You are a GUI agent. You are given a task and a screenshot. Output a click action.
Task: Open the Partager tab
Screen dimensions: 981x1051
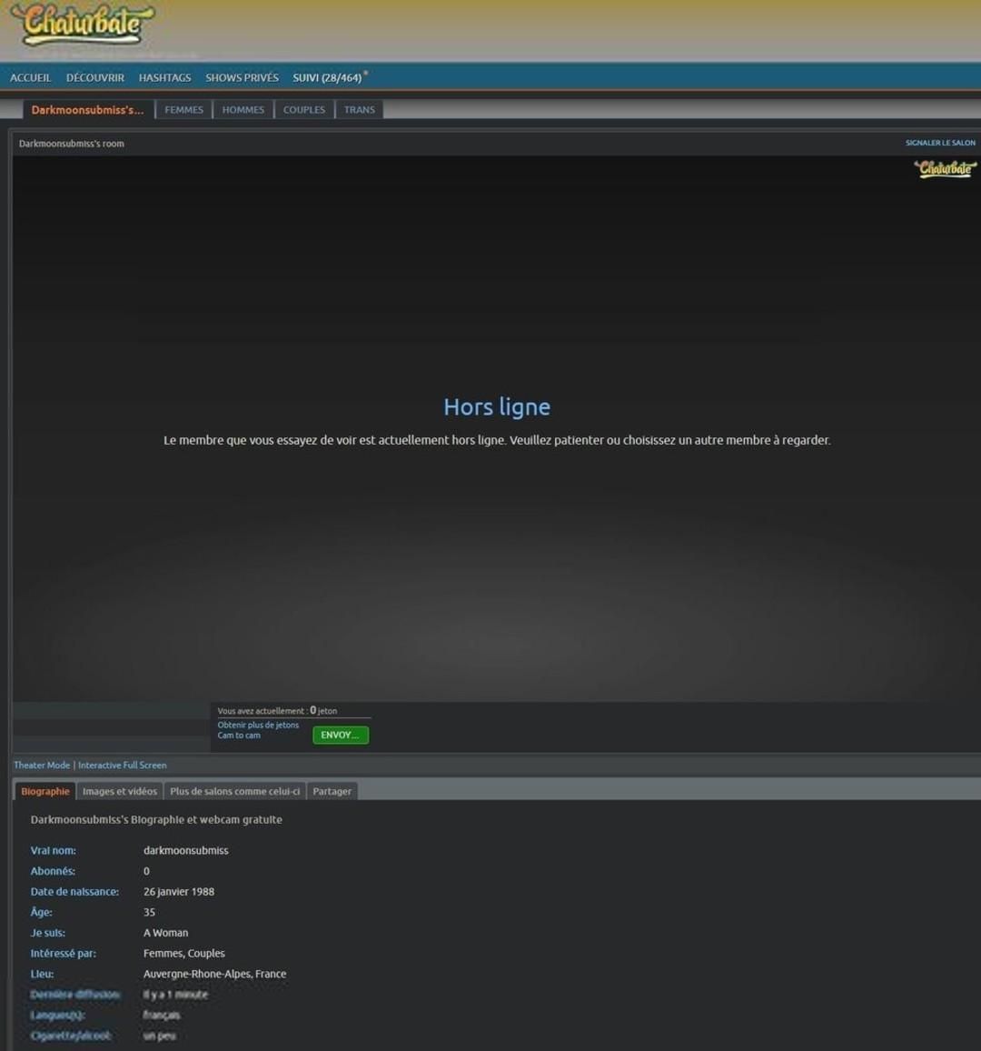(x=332, y=792)
